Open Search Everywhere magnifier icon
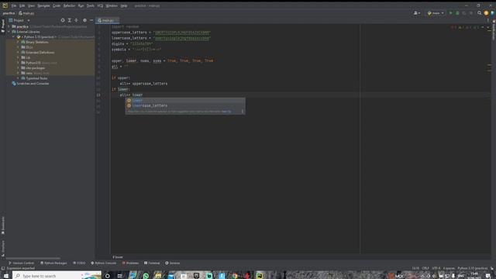The height and width of the screenshot is (279, 496). (x=479, y=13)
